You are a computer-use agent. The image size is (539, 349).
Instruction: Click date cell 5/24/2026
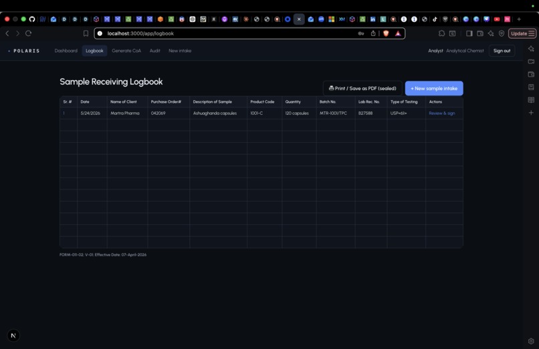tap(90, 113)
